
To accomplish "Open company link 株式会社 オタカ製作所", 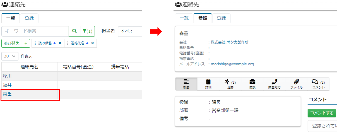I will [x=229, y=42].
